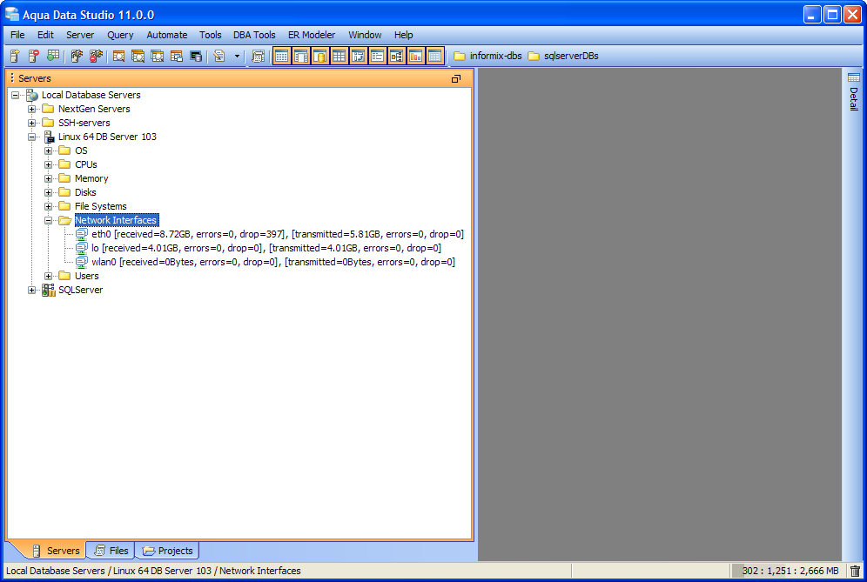The height and width of the screenshot is (582, 867).
Task: Expand the File Systems folder
Action: coord(49,206)
